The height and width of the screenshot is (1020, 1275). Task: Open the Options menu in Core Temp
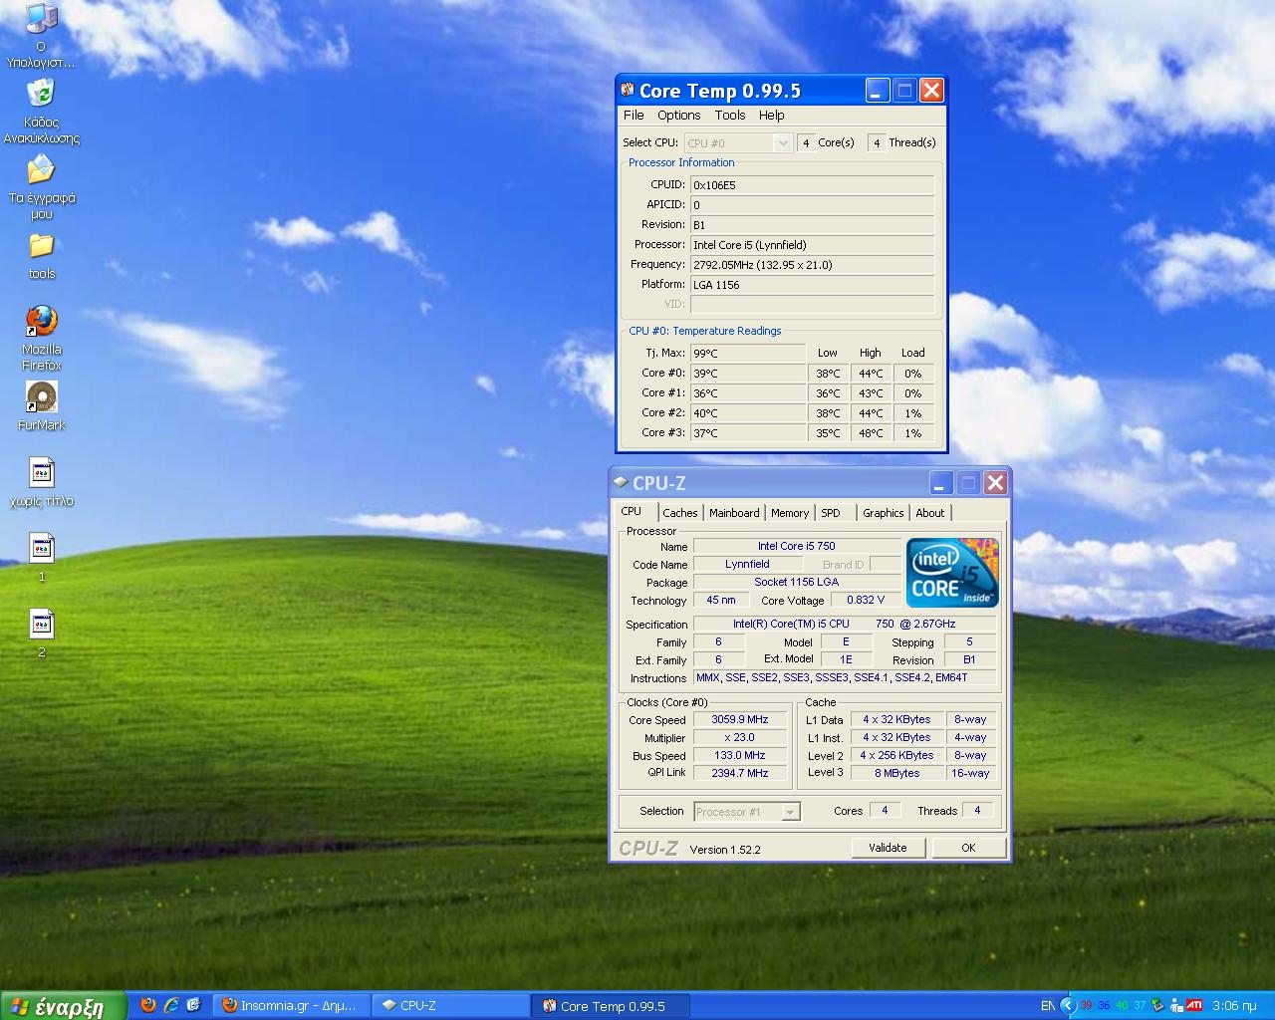[x=678, y=115]
